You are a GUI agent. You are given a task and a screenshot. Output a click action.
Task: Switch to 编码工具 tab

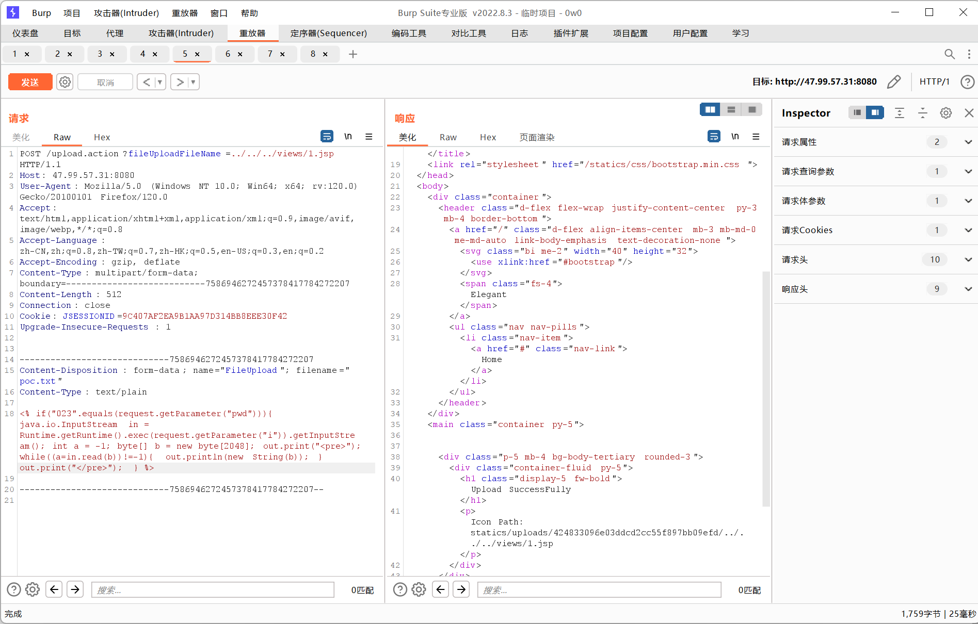click(409, 33)
